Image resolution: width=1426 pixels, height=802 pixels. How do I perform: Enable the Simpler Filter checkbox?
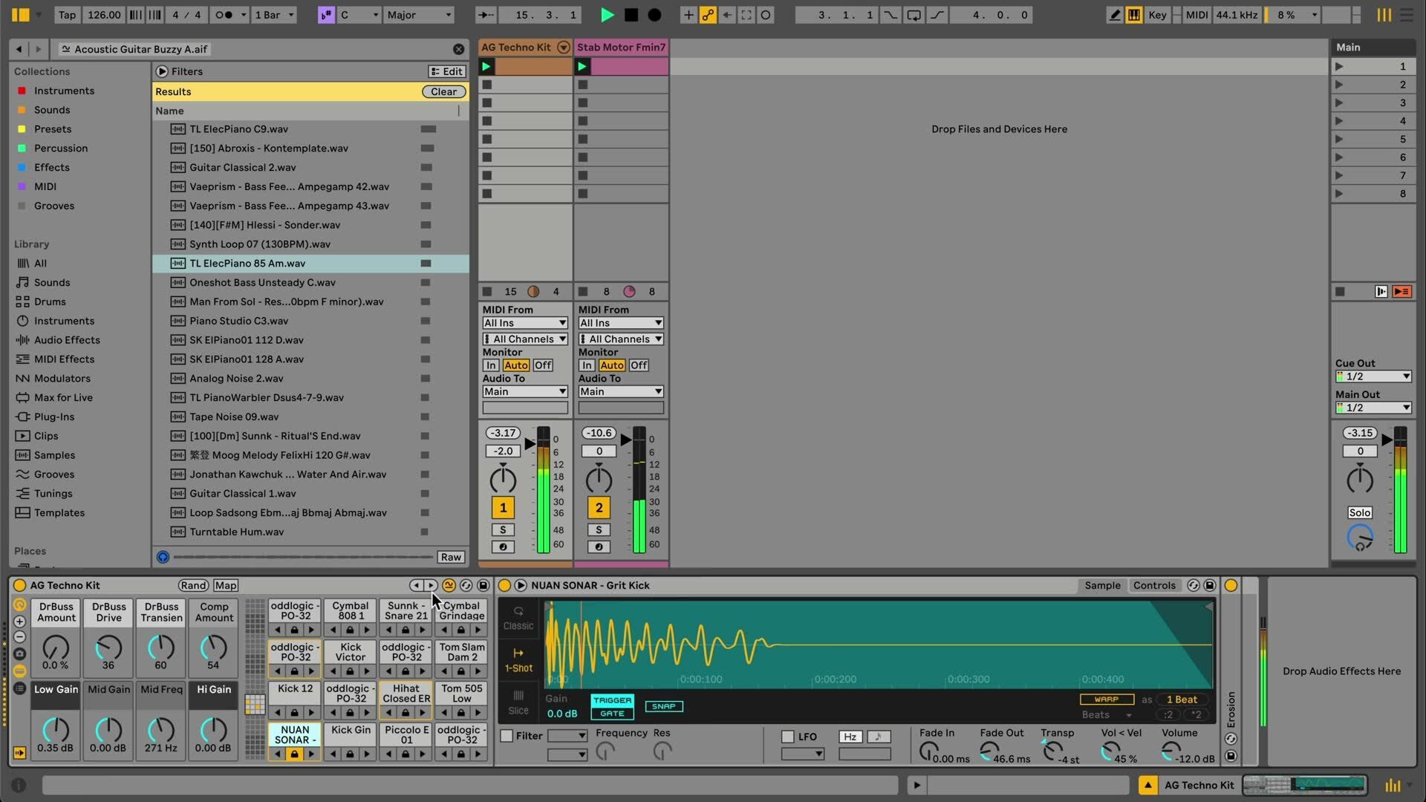coord(507,736)
